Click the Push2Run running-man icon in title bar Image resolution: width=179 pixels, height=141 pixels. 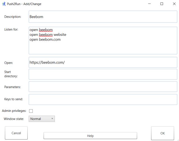pyautogui.click(x=4, y=4)
